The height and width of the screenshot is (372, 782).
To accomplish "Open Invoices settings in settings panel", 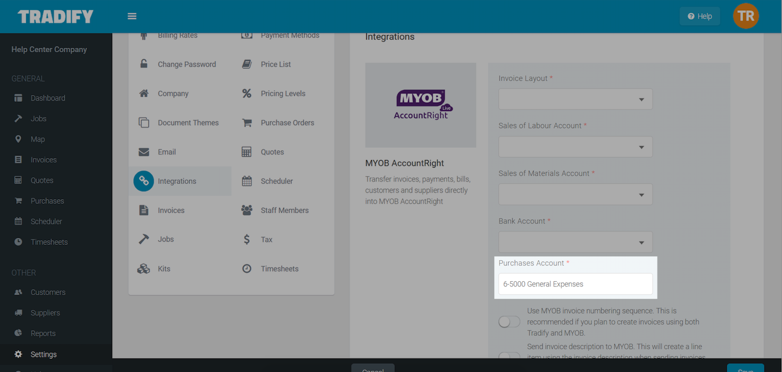I will point(171,210).
